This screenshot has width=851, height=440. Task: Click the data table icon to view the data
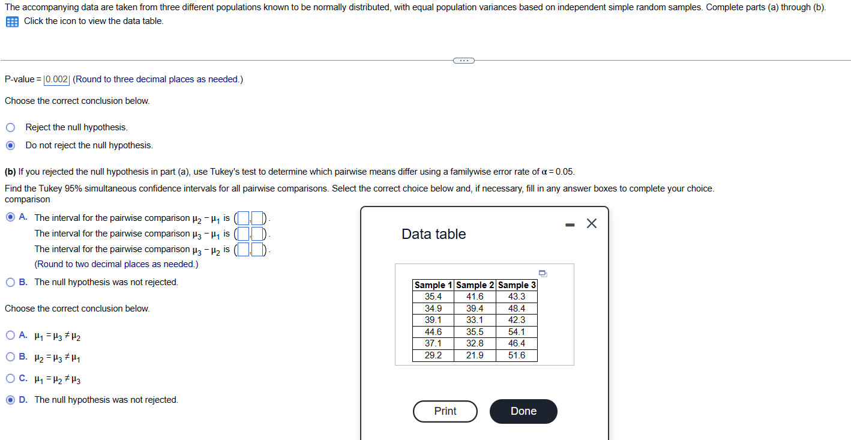(x=11, y=21)
